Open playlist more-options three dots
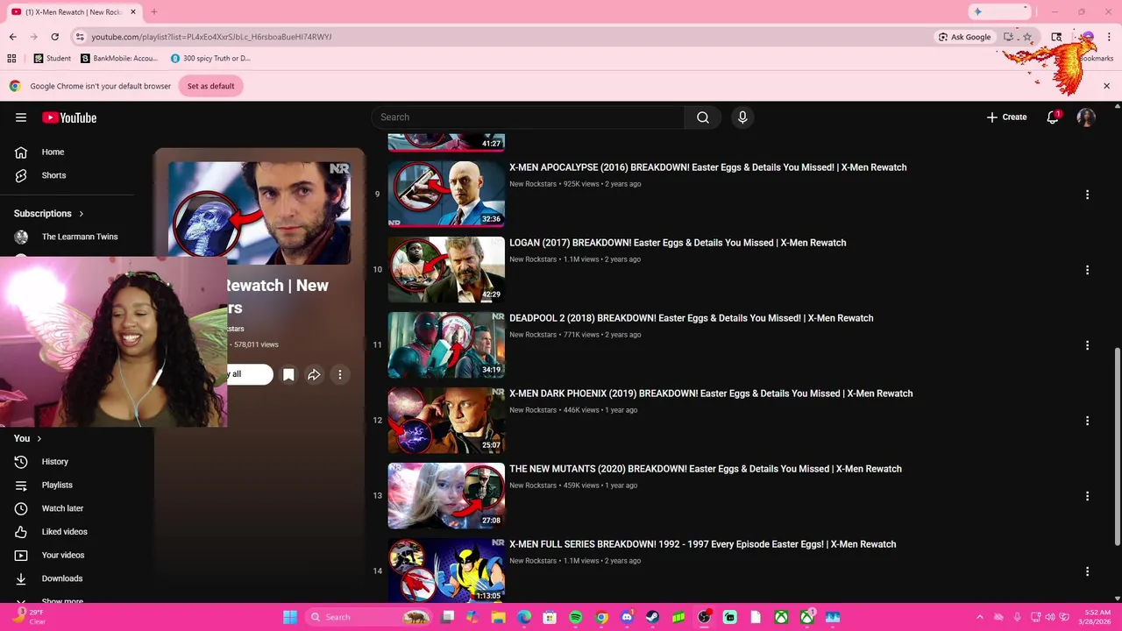Screen dimensions: 1122x631 pos(340,374)
